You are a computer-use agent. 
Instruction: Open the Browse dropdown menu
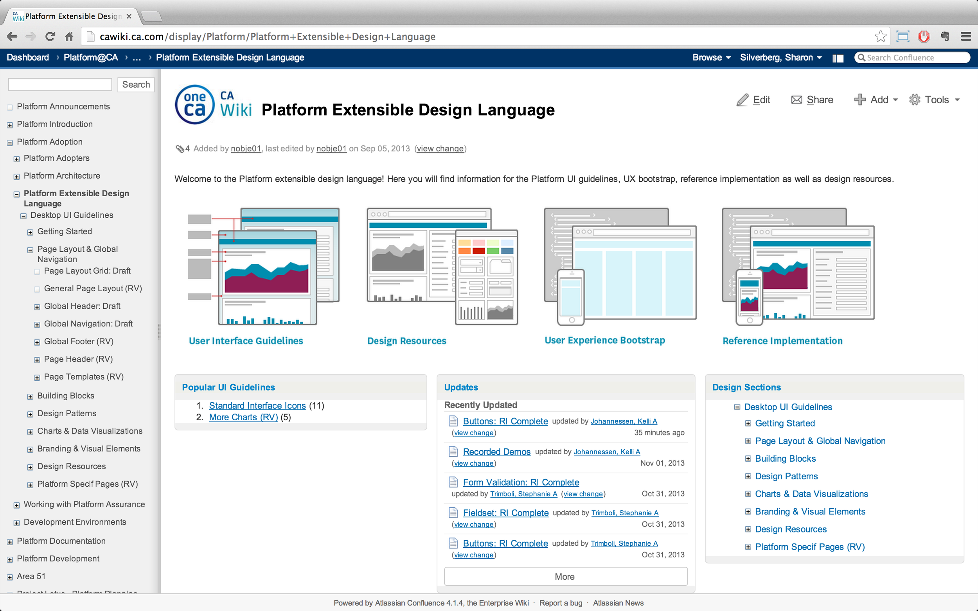pyautogui.click(x=711, y=57)
